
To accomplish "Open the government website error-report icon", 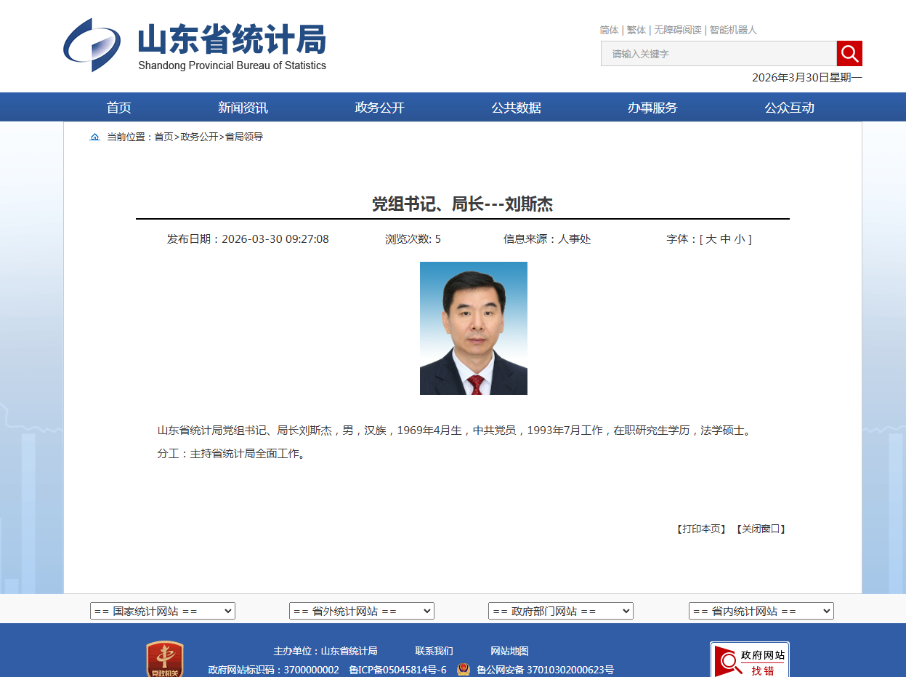I will 749,660.
